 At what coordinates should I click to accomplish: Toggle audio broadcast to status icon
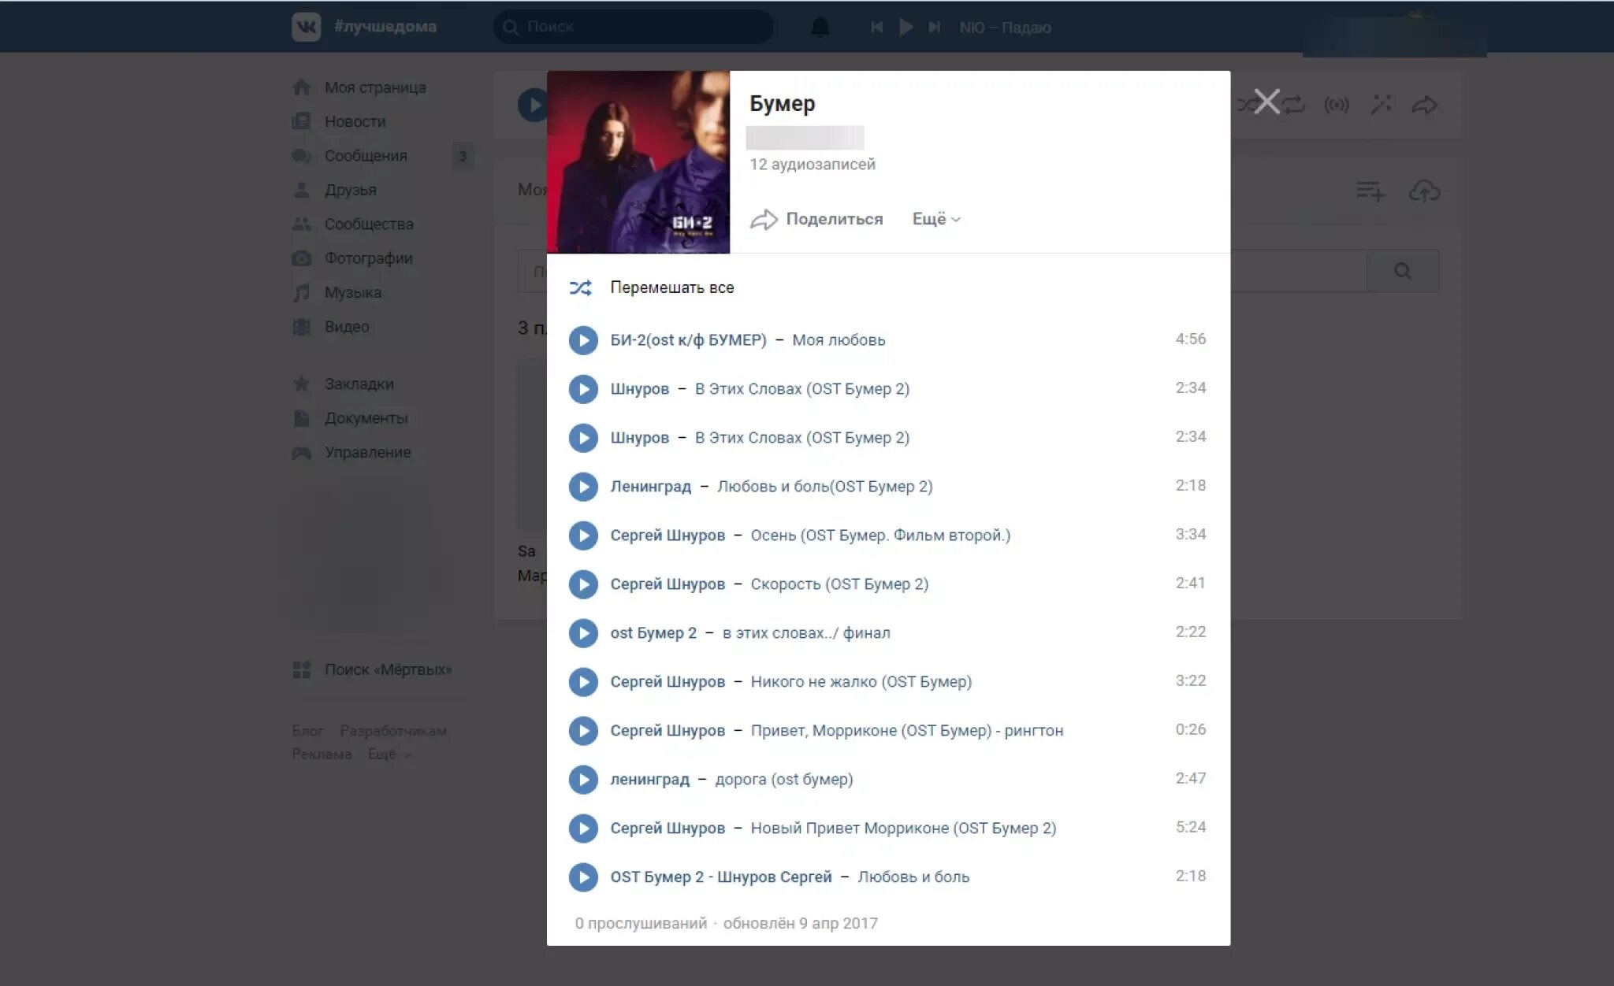click(x=1337, y=105)
